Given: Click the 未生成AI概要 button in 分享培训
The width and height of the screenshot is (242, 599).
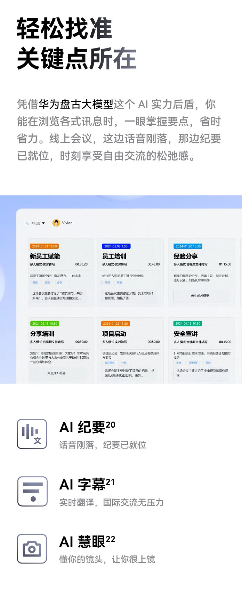Looking at the screenshot, I should tap(56, 373).
